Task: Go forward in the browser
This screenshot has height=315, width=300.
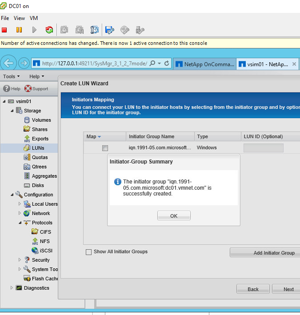Action: pyautogui.click(x=24, y=63)
